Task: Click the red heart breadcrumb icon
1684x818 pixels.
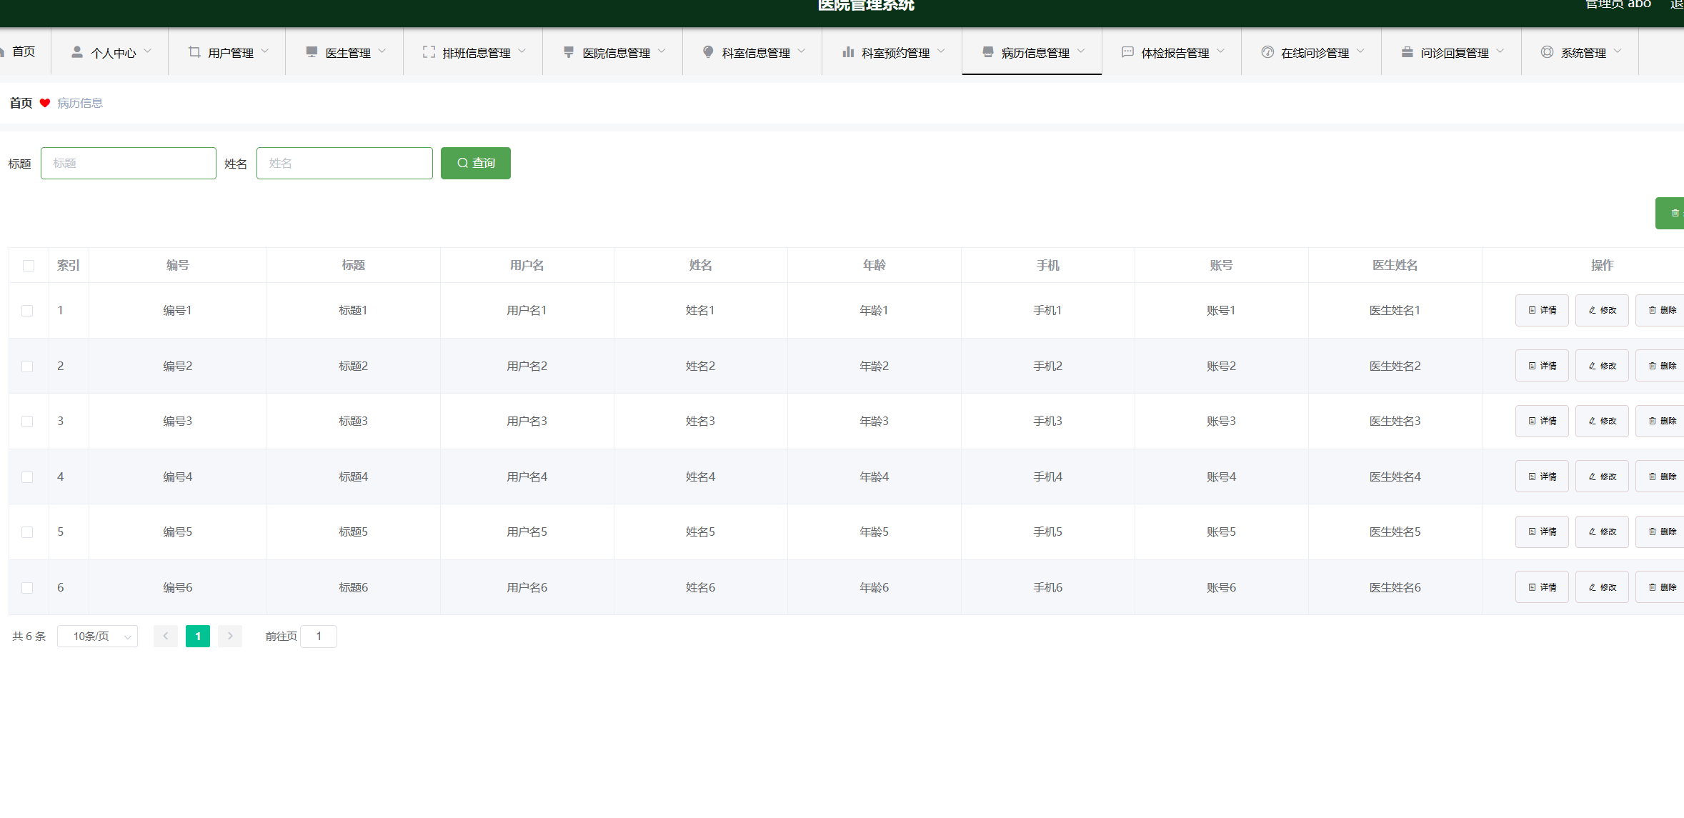Action: [45, 103]
